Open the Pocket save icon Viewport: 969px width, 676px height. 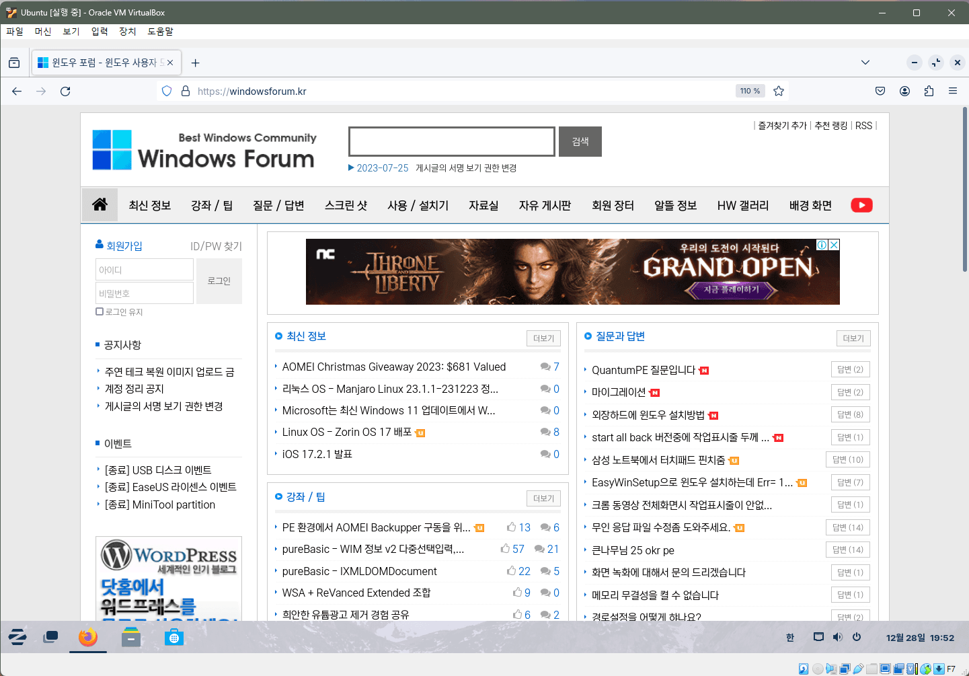[x=880, y=91]
